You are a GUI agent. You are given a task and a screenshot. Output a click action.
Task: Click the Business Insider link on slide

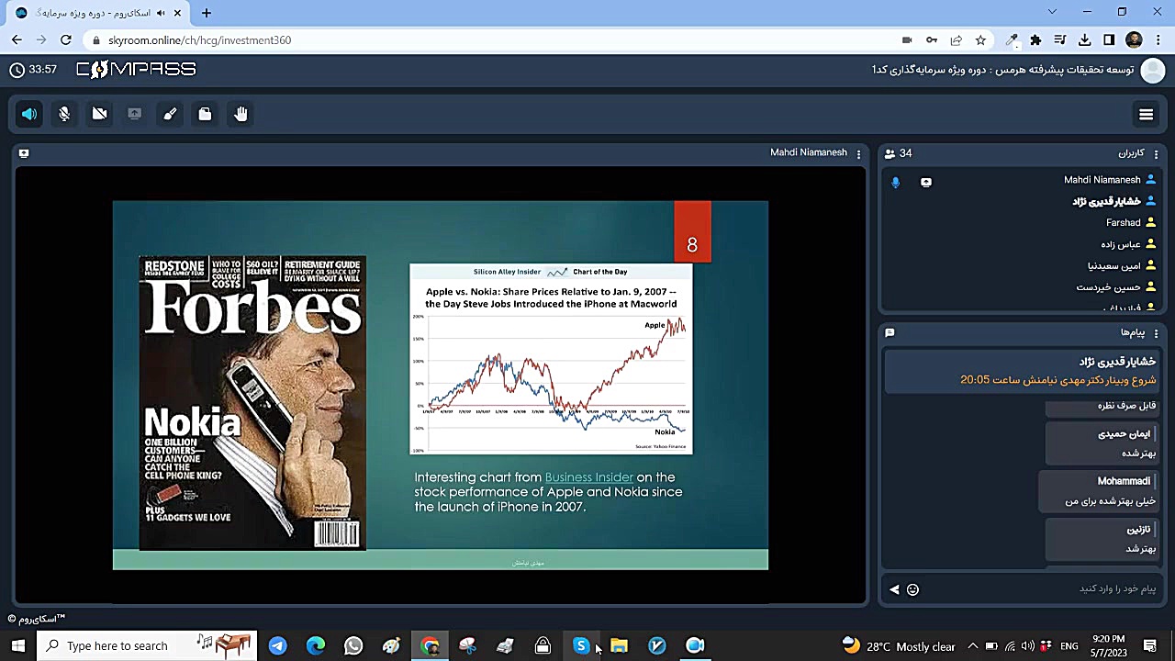(x=589, y=477)
